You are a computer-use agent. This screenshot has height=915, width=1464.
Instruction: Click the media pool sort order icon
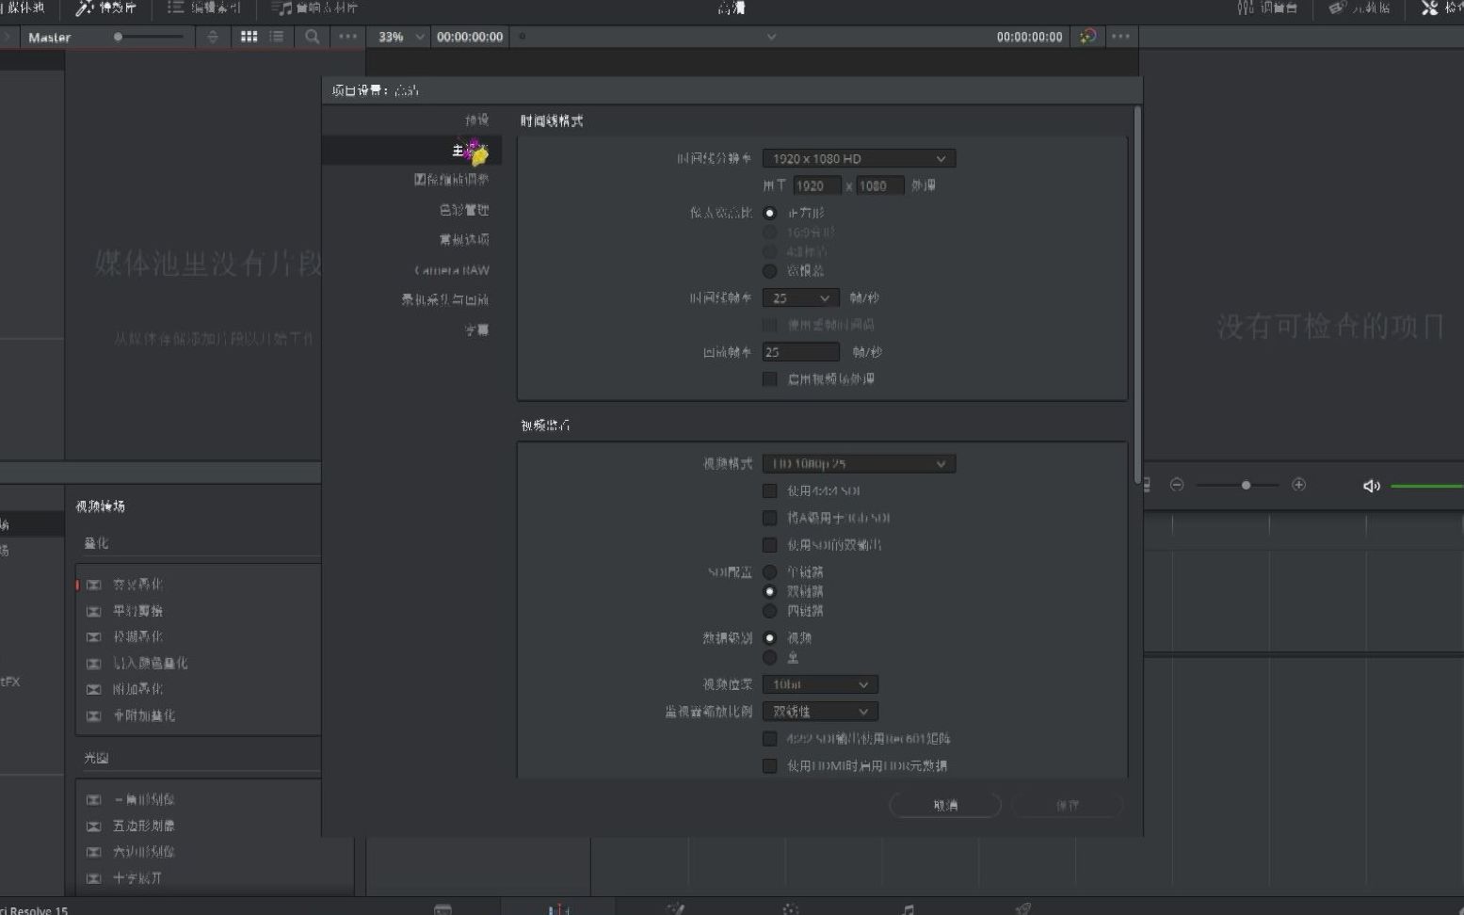(213, 37)
